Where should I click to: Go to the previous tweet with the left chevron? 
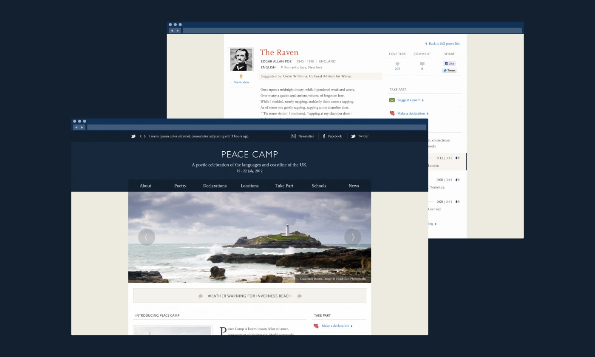[141, 136]
